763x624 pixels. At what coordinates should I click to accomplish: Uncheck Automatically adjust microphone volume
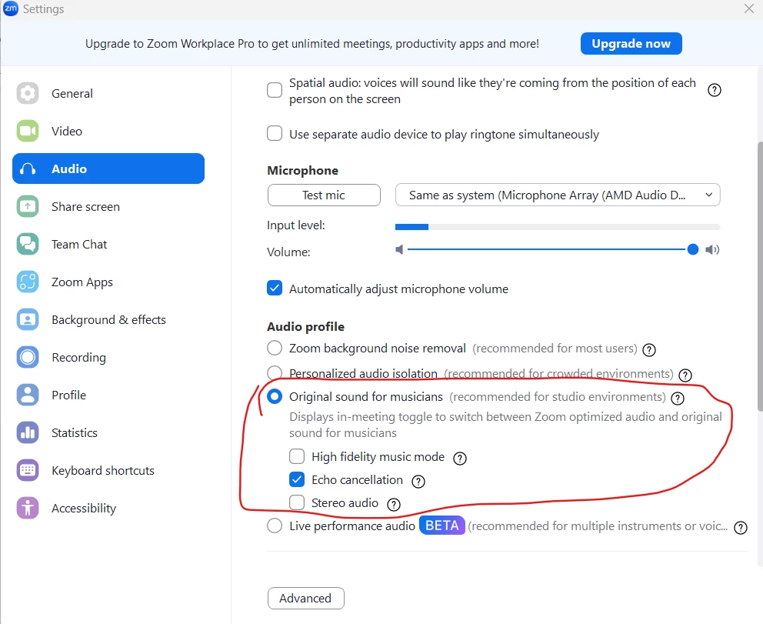275,289
